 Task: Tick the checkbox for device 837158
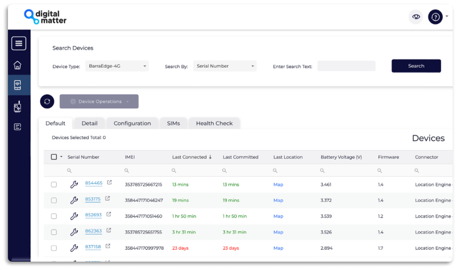pos(54,248)
